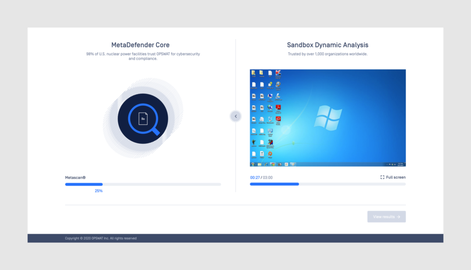Open Chrome from the sandbox taskbar
This screenshot has width=471, height=270.
(x=273, y=164)
